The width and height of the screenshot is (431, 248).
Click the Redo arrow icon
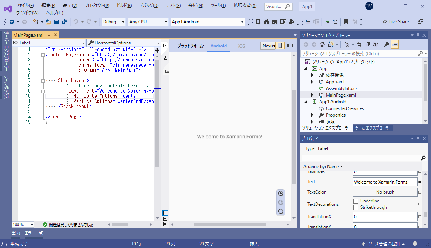[x=89, y=22]
